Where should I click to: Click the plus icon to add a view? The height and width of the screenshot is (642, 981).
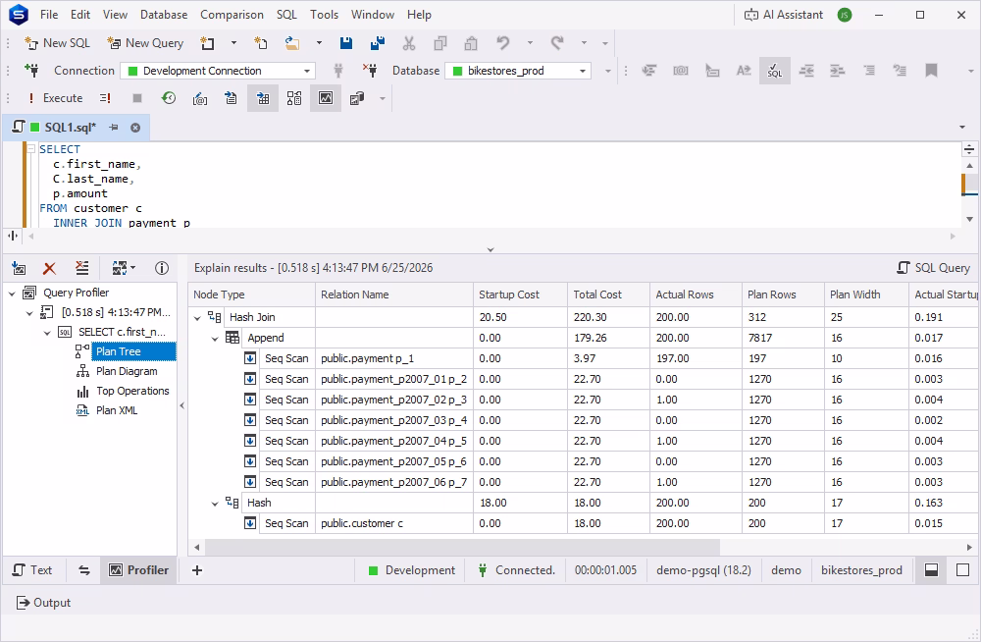click(x=197, y=570)
